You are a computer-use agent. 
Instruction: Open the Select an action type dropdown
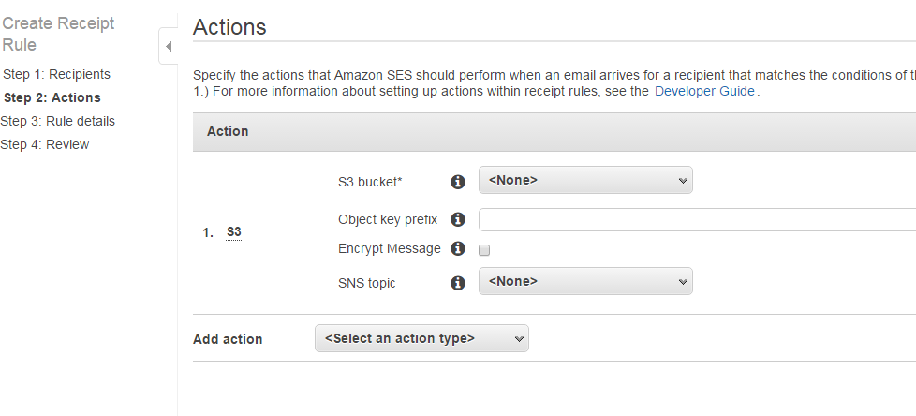coord(421,338)
